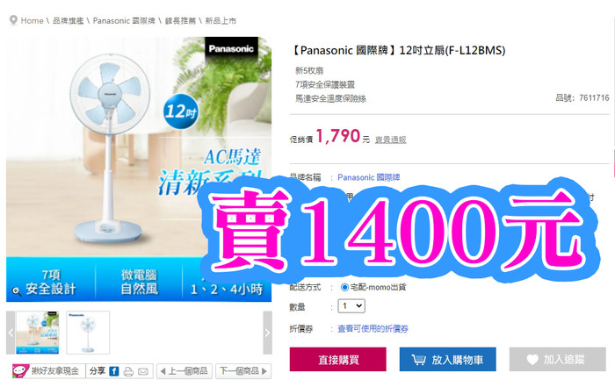This screenshot has height=387, width=615.
Task: Go to Home breadcrumb
Action: [32, 21]
